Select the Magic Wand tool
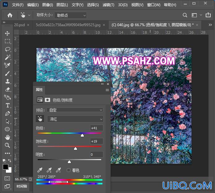This screenshot has height=193, width=215. pos(7,57)
